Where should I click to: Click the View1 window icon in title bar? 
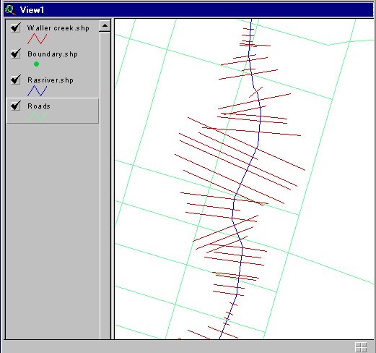point(10,10)
